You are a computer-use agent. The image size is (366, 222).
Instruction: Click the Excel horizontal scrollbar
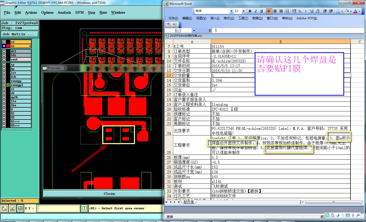pos(333,202)
